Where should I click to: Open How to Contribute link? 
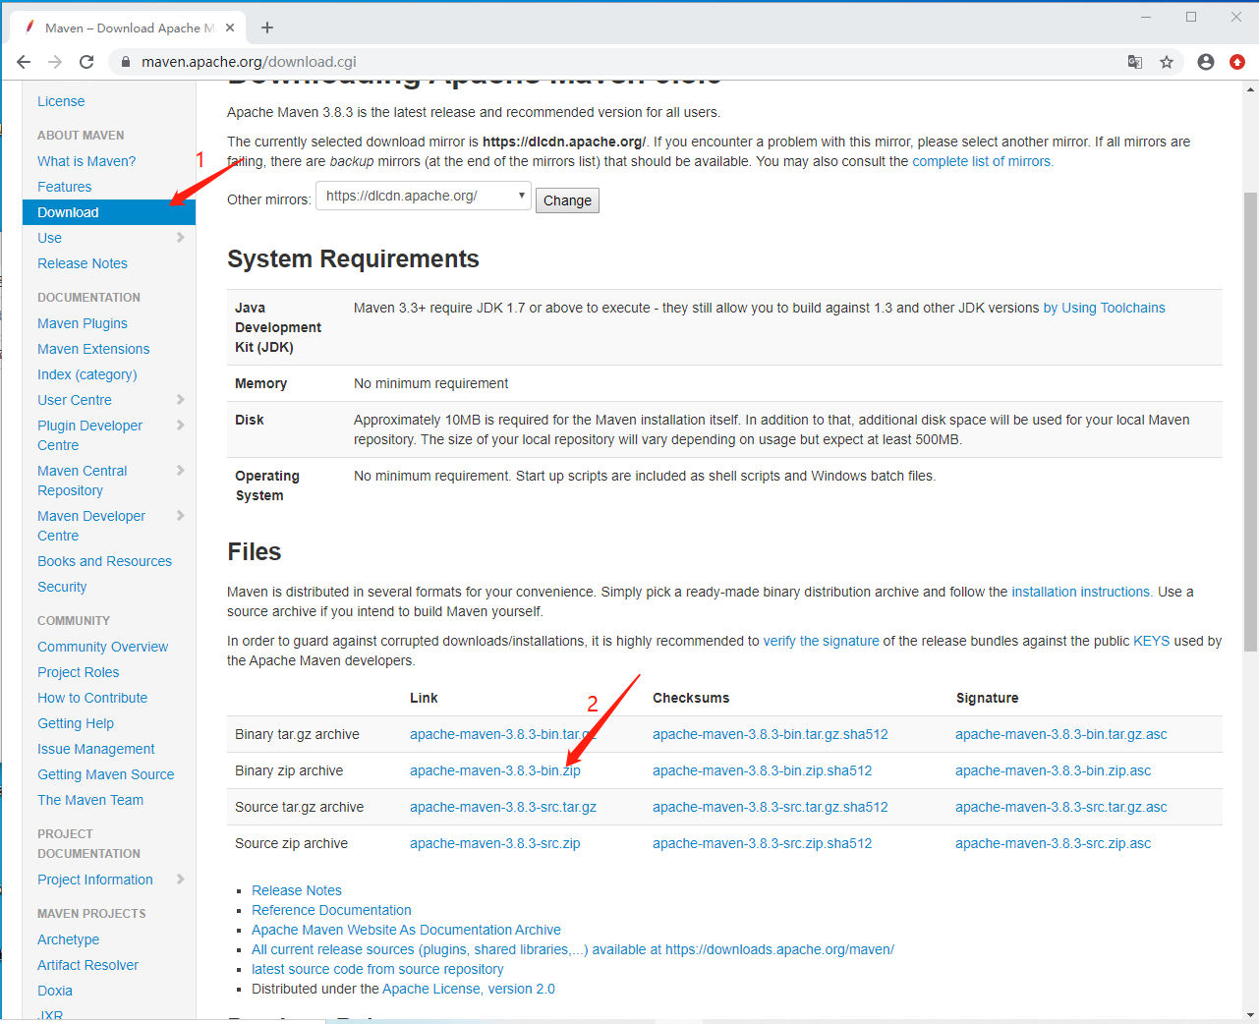coord(92,698)
